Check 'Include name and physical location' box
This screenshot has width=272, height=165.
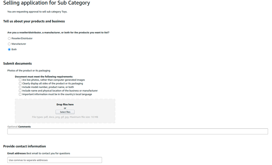point(20,91)
